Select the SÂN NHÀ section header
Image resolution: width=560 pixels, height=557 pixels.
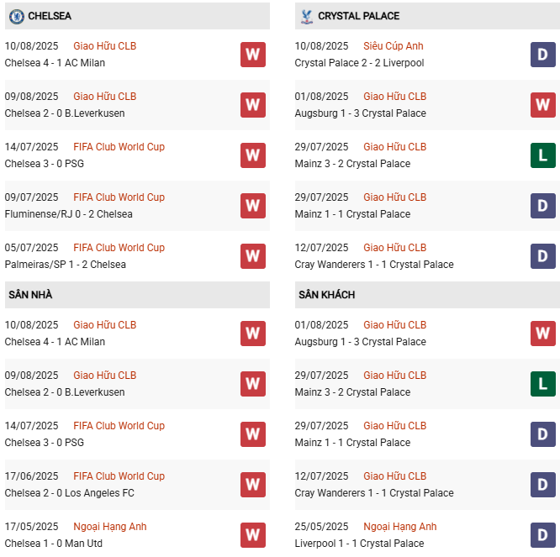[x=31, y=295]
